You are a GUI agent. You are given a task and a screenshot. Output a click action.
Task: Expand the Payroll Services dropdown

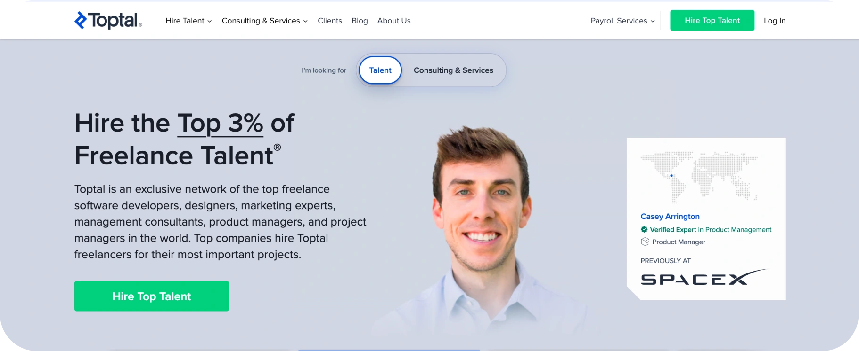(x=622, y=21)
